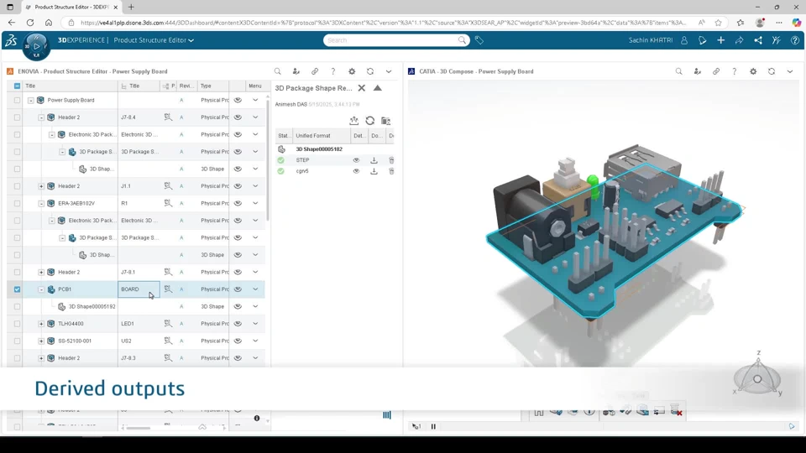This screenshot has width=806, height=453.
Task: Uncheck the PCB1 row checkbox
Action: click(x=17, y=289)
